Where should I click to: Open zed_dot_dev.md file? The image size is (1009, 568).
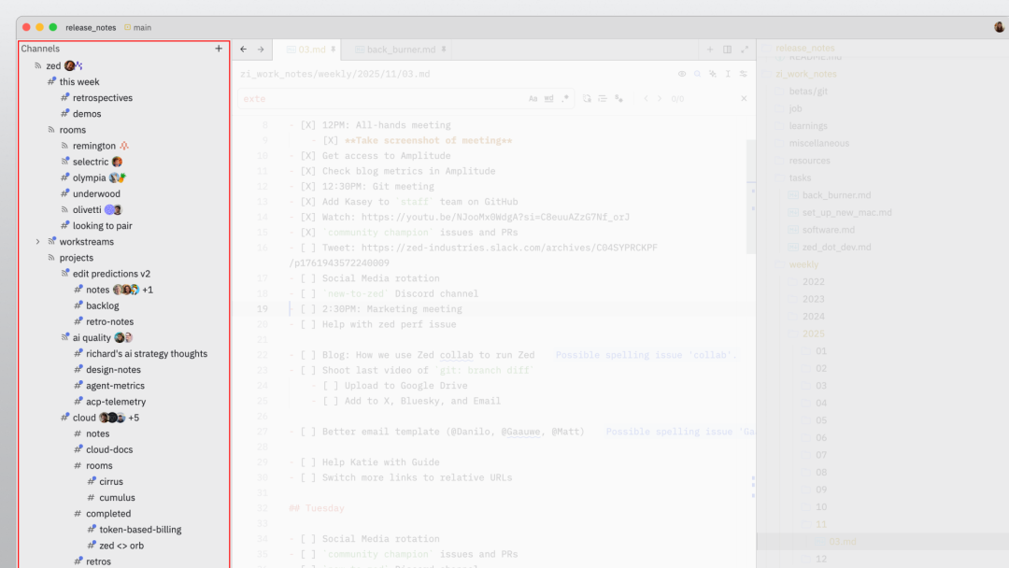[836, 247]
